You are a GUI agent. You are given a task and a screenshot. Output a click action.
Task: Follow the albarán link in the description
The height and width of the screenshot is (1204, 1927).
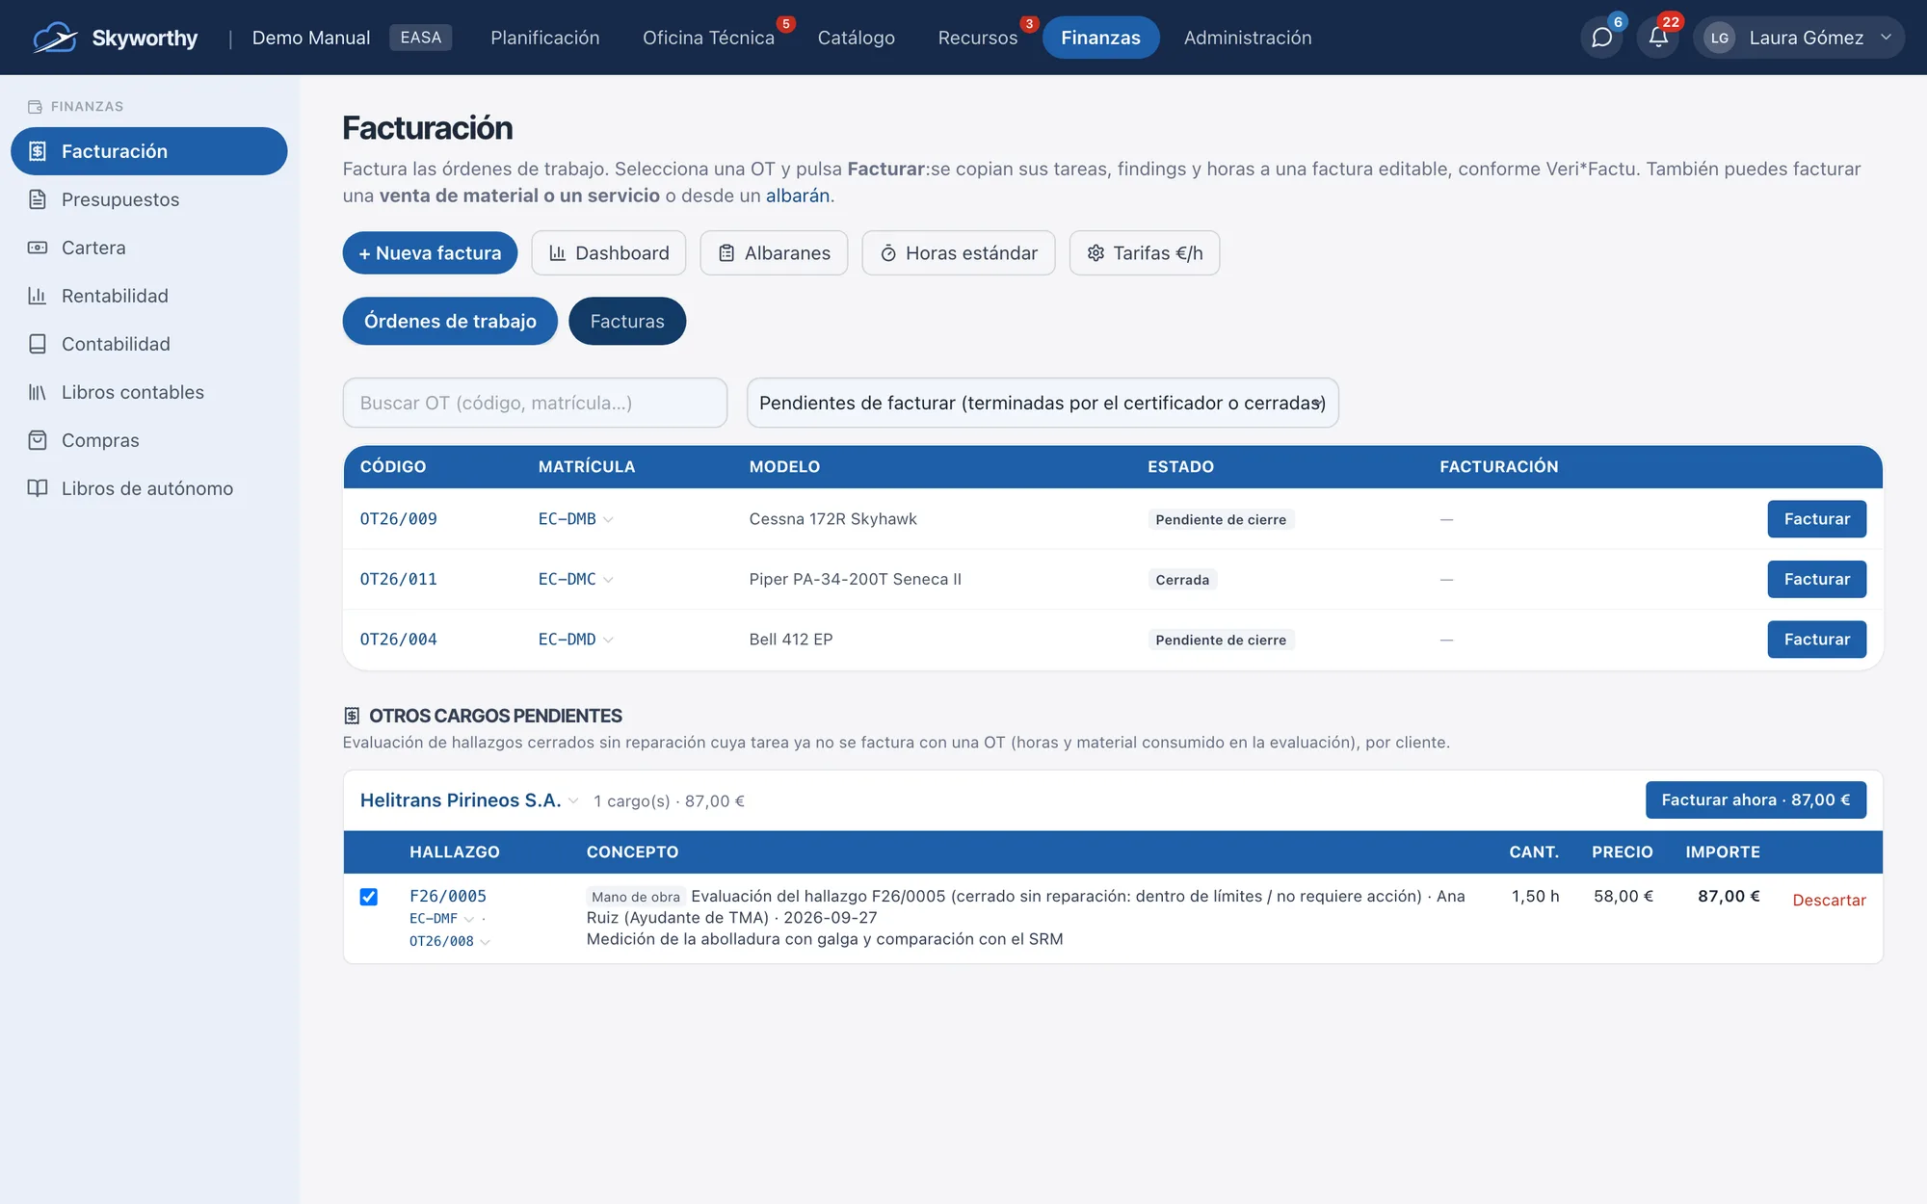point(798,196)
